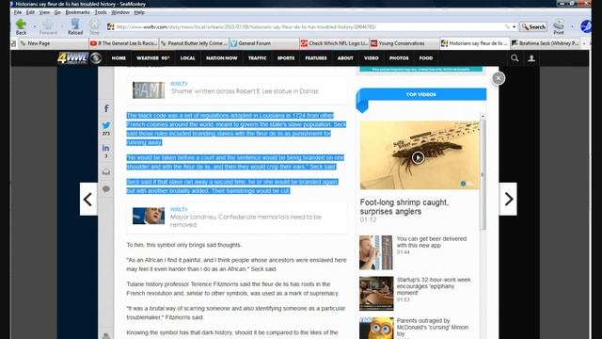Switch to the General Forum tab
The width and height of the screenshot is (602, 339).
pos(264,43)
